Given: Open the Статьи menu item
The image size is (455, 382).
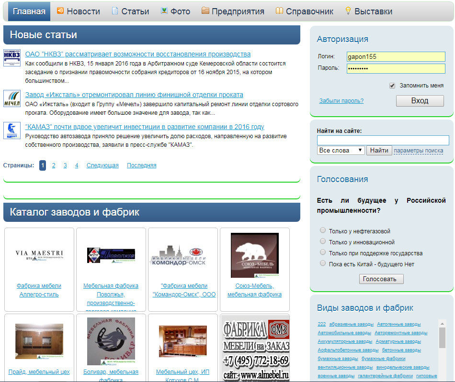Looking at the screenshot, I should pos(135,11).
